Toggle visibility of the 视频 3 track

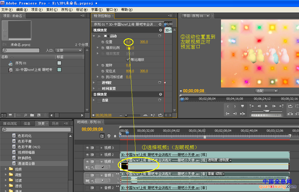(x=87, y=148)
